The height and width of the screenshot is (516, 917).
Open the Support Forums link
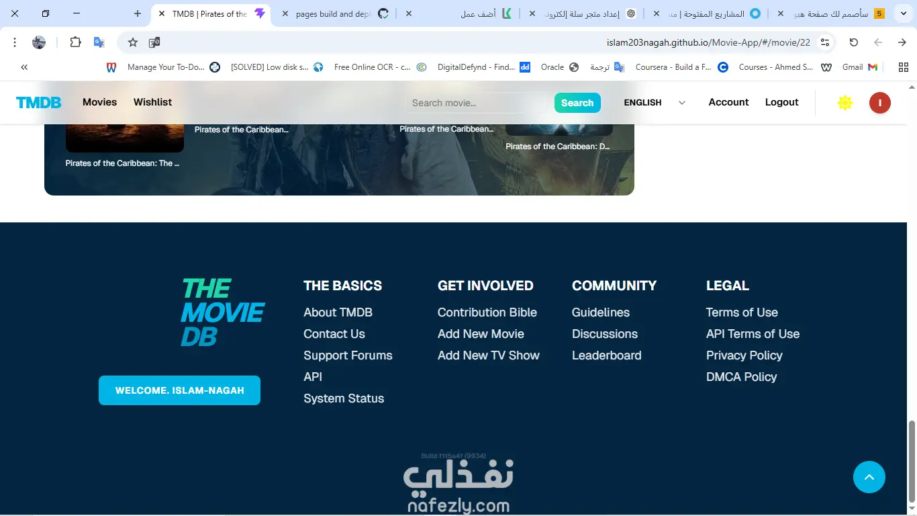pos(348,355)
